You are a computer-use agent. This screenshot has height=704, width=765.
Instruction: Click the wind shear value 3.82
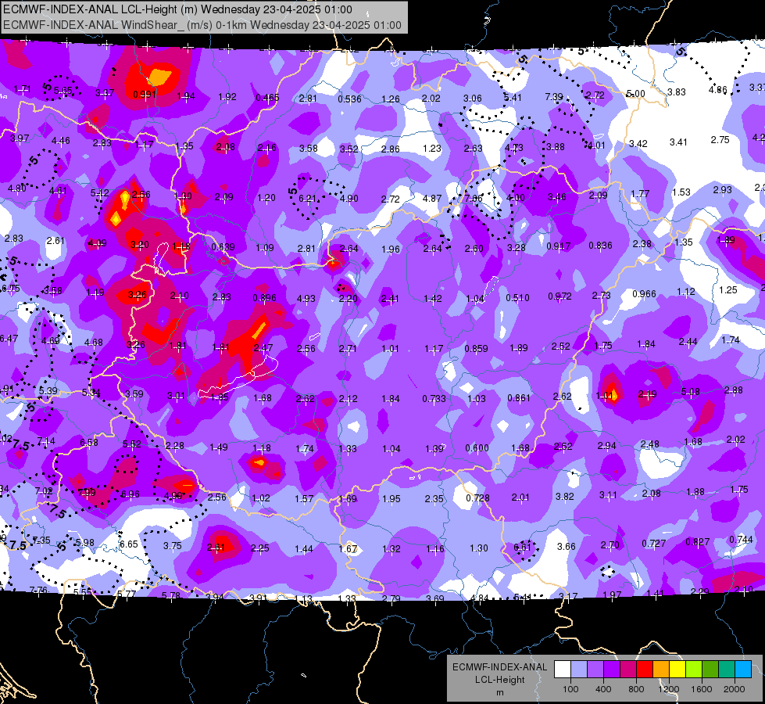tap(565, 497)
